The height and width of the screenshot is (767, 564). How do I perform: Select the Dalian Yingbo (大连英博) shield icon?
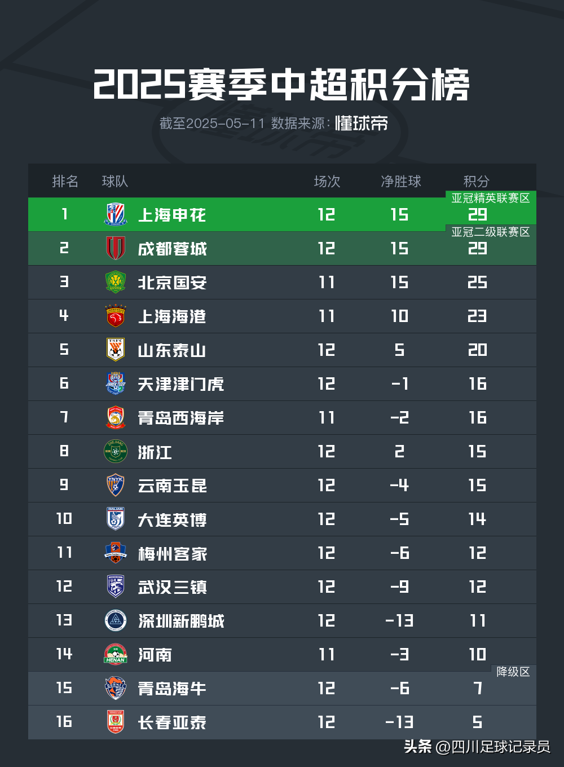(116, 519)
